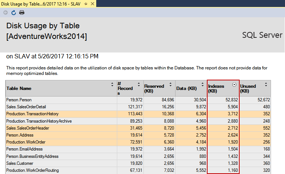The width and height of the screenshot is (285, 174).
Task: Sort by # Records column
Action: coord(139,85)
